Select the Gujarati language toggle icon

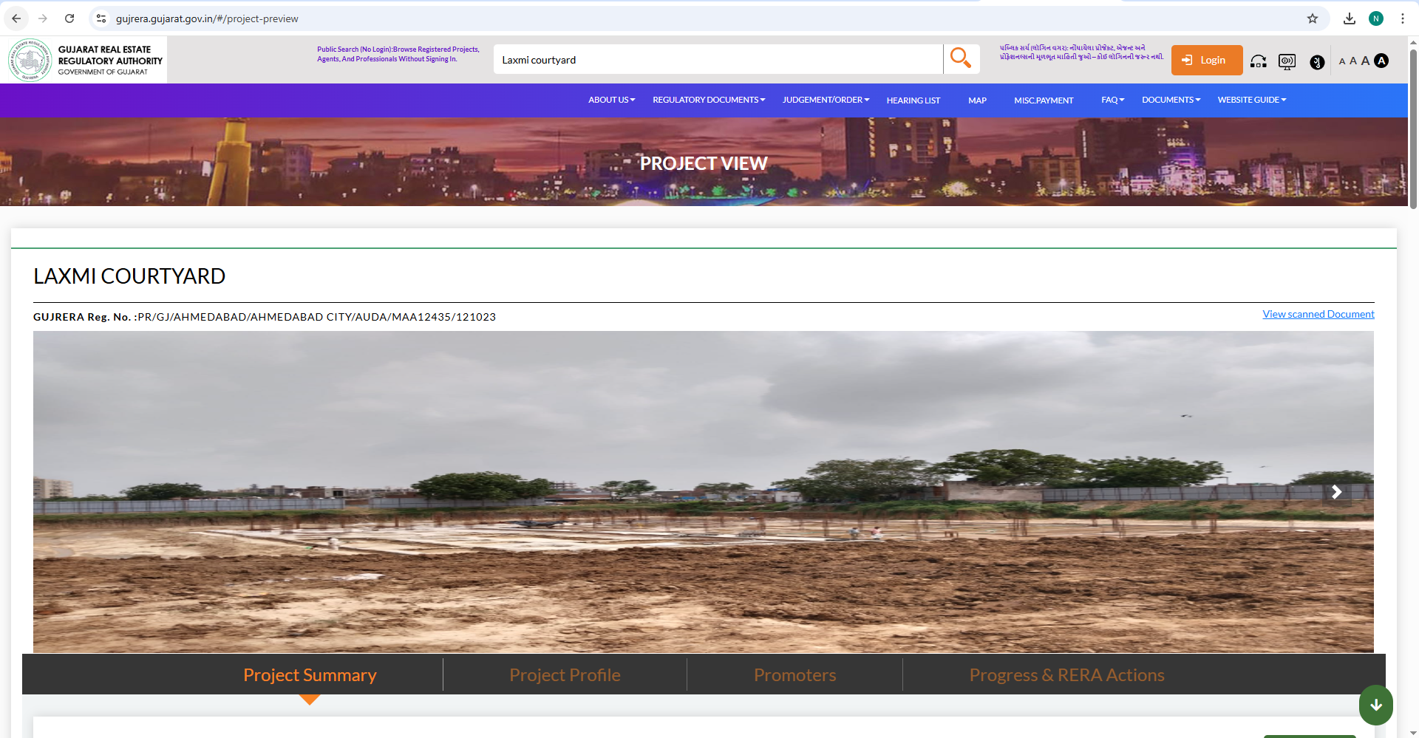(x=1317, y=63)
